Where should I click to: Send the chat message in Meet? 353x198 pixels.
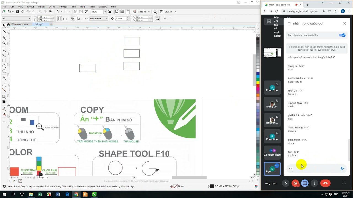click(342, 169)
